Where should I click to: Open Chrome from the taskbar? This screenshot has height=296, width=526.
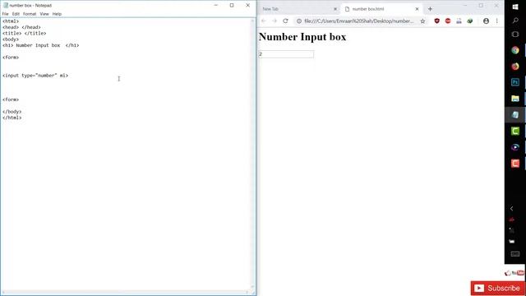tap(515, 50)
